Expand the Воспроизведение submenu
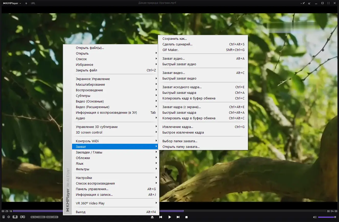The image size is (339, 222). tap(114, 90)
